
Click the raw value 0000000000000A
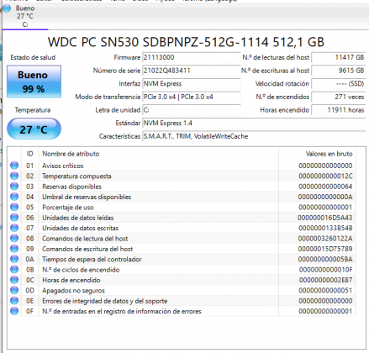[325, 197]
